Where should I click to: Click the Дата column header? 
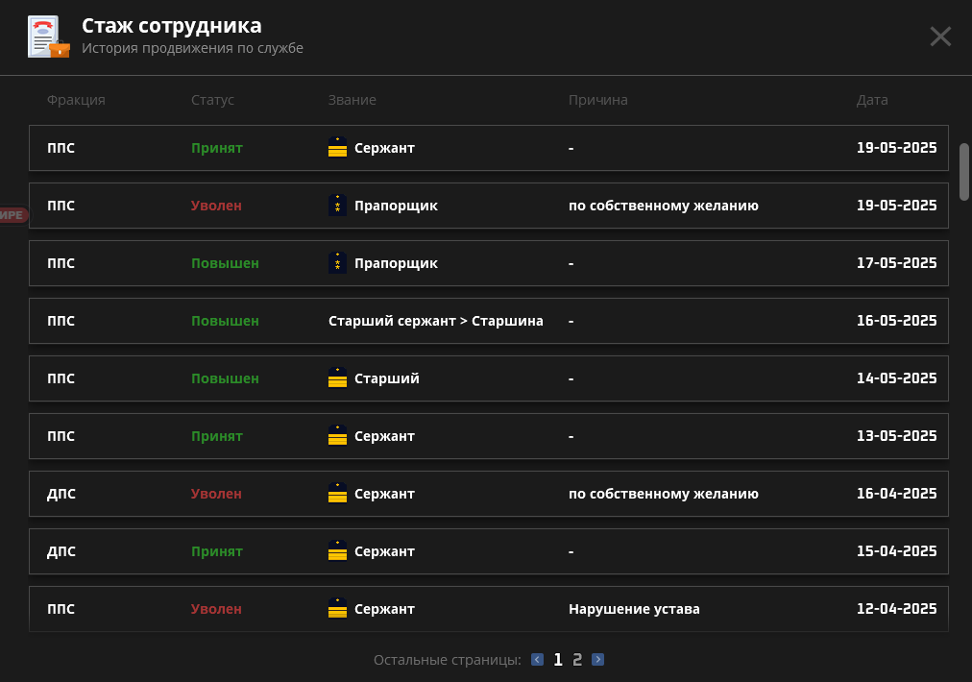pyautogui.click(x=872, y=100)
